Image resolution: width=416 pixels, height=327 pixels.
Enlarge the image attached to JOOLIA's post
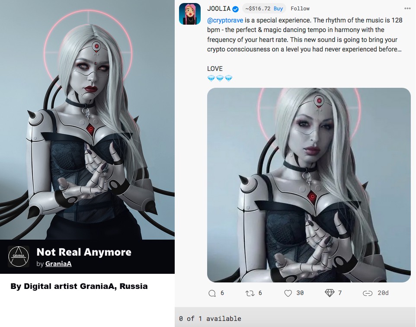(309, 185)
